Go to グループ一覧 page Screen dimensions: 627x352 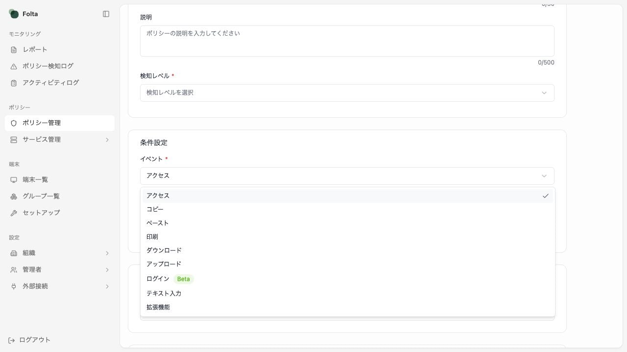60,197
